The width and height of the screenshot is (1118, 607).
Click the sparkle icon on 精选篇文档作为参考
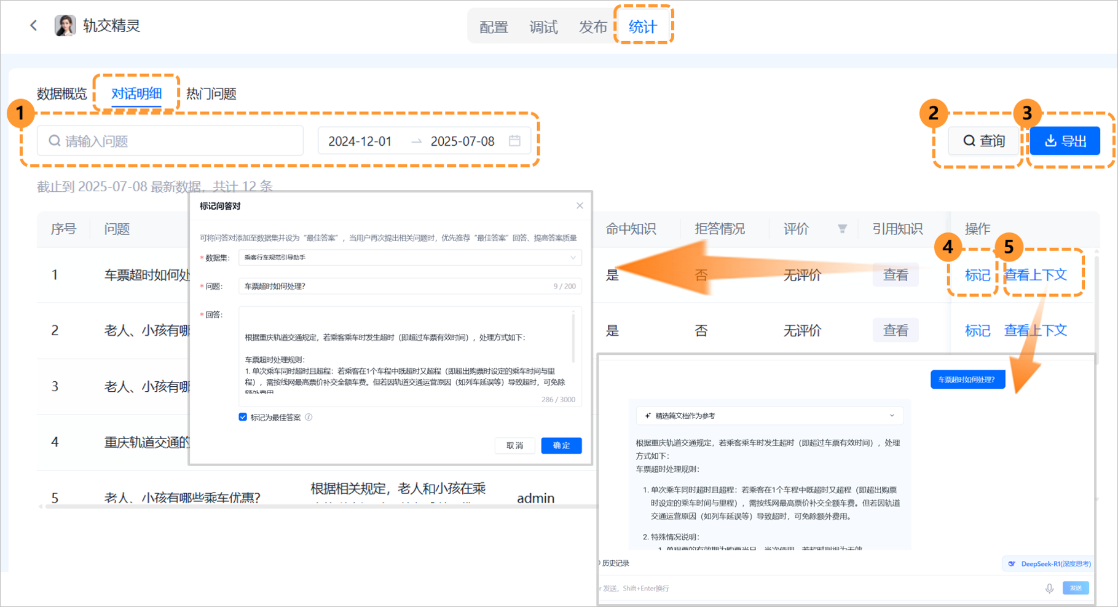pos(647,416)
